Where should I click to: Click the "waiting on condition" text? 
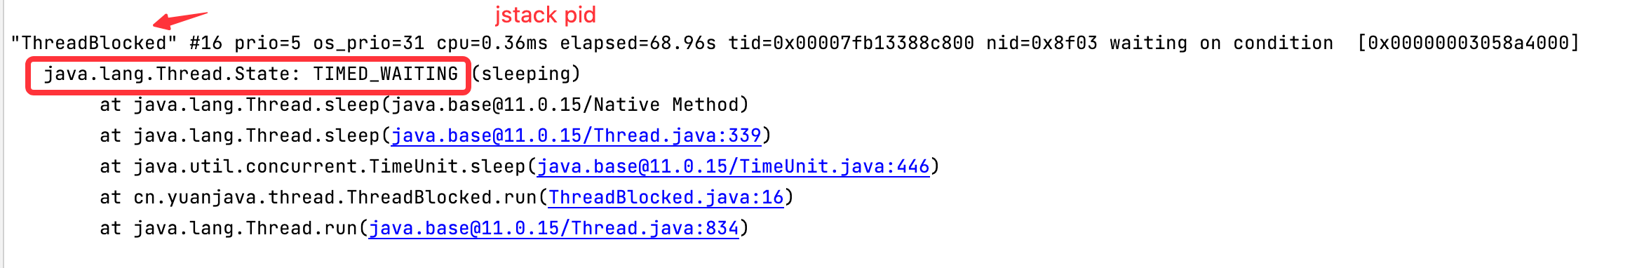coord(1221,43)
